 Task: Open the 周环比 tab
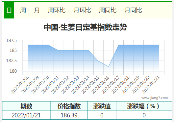[x=57, y=10]
